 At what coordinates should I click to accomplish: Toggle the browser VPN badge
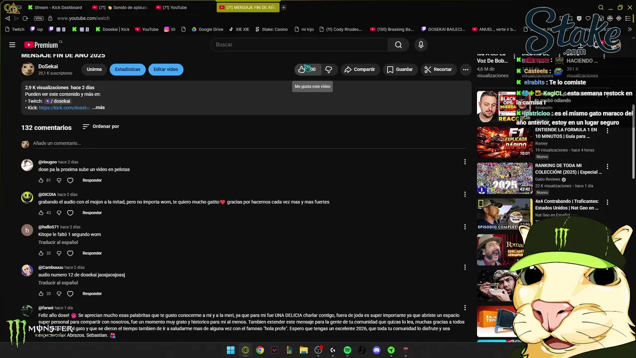click(38, 18)
